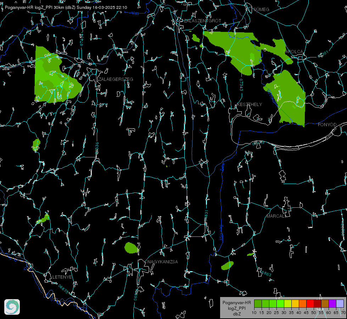Click the NAGYKANIZSA city label
The height and width of the screenshot is (319, 347).
(163, 262)
